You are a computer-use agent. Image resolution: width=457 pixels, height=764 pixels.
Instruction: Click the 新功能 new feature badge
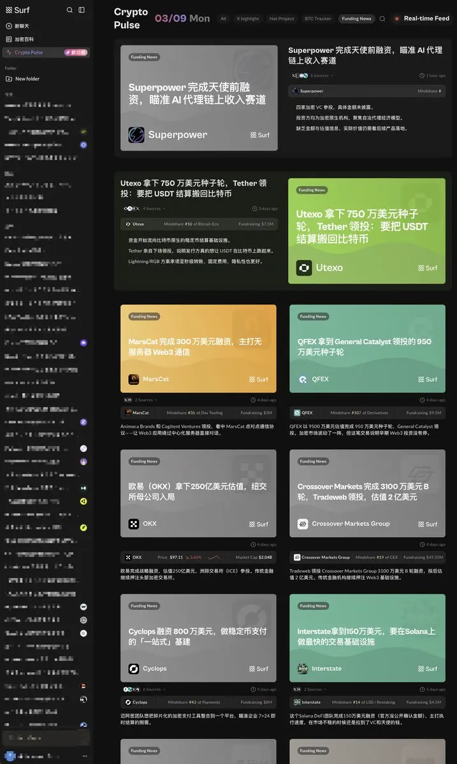pyautogui.click(x=76, y=52)
